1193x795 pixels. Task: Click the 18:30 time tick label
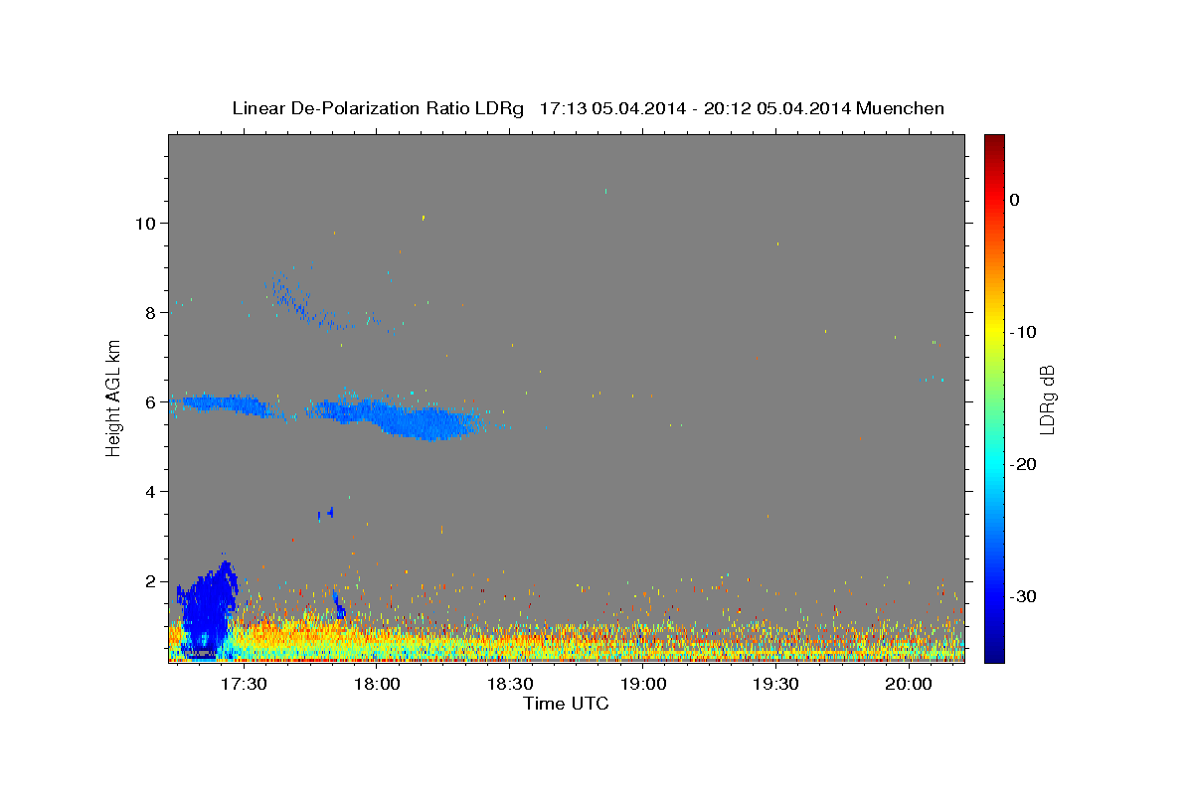pos(510,684)
